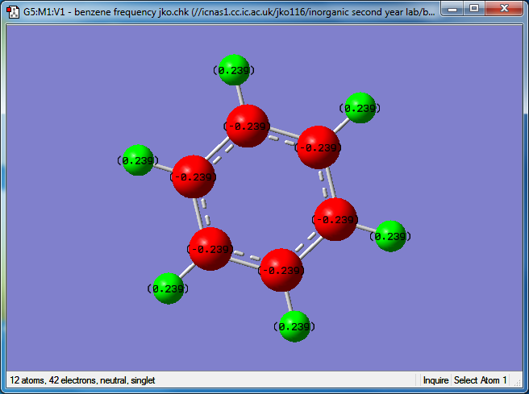Select the leftmost green hydrogen atom
Image resolution: width=529 pixels, height=394 pixels.
pos(138,160)
